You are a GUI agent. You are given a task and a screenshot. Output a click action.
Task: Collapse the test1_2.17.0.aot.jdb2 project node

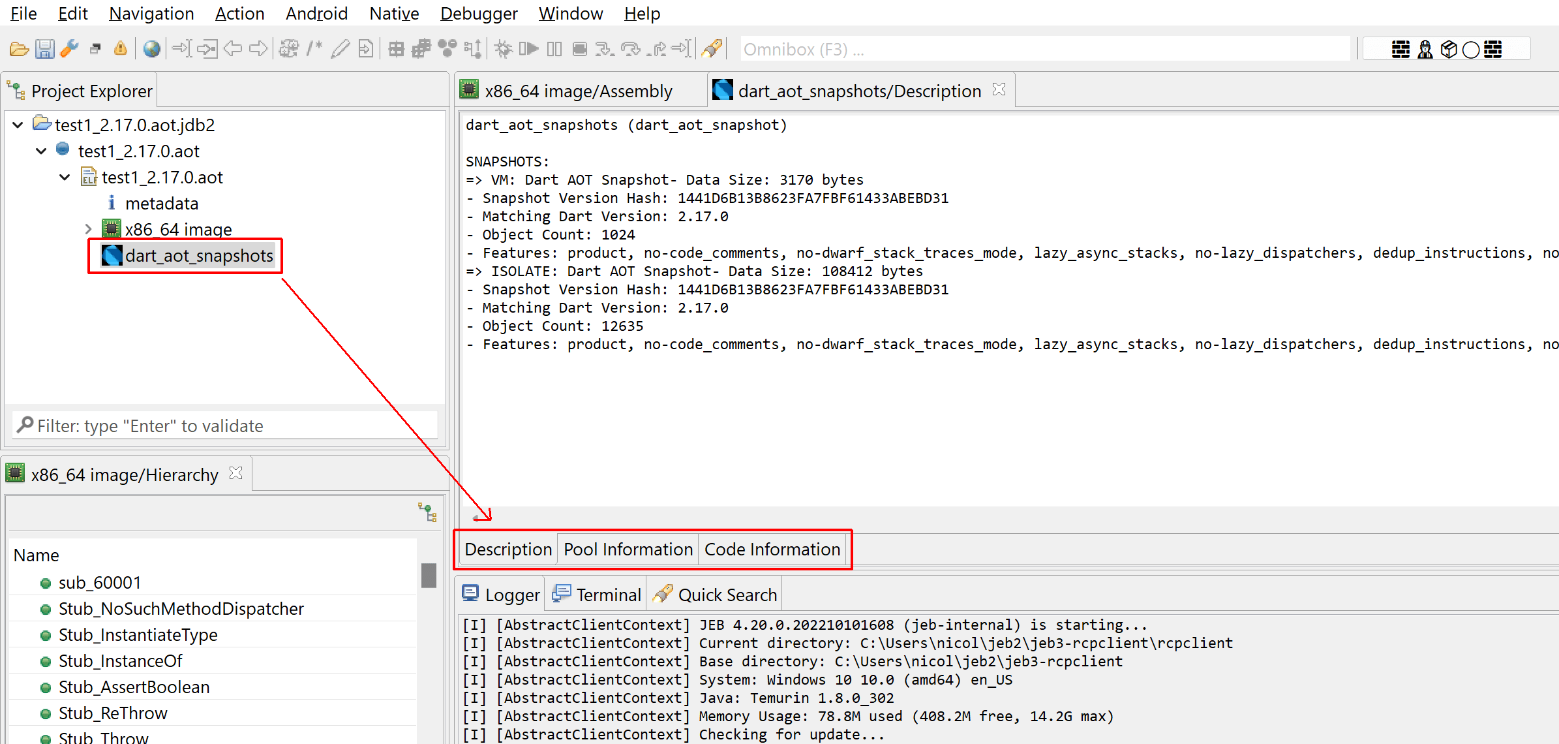tap(18, 125)
